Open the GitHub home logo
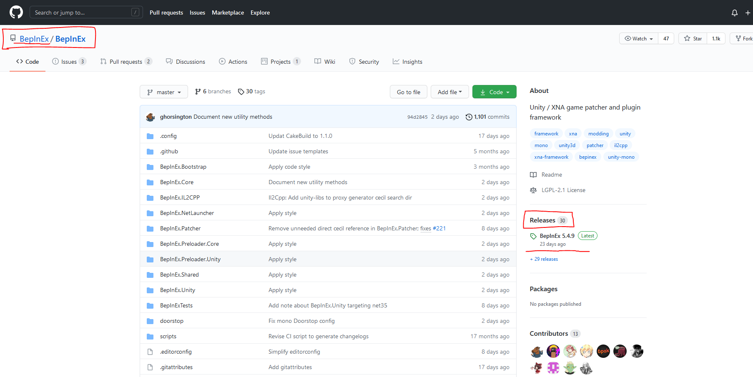Viewport: 753px width, 377px height. coord(16,12)
